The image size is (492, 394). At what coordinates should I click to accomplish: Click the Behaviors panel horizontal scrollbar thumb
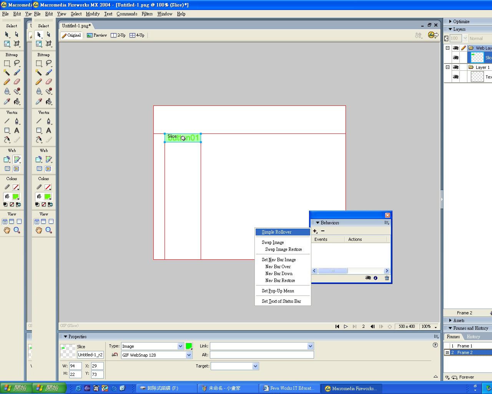(333, 271)
